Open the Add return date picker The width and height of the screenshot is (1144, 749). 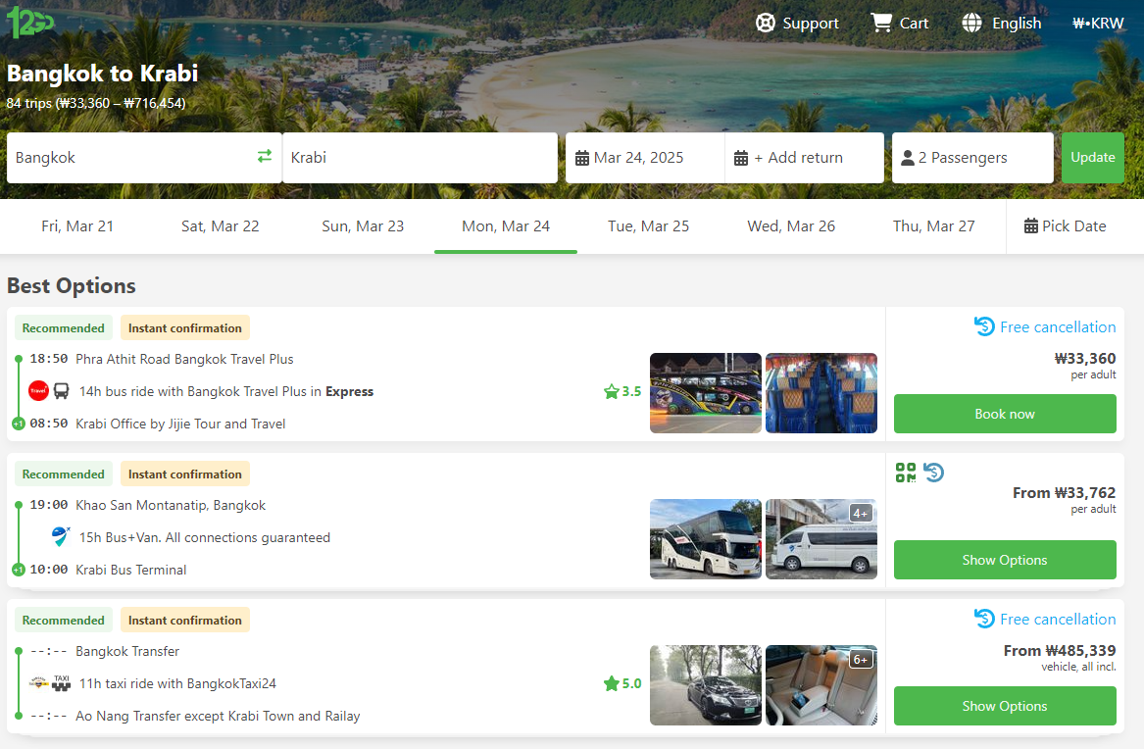click(804, 158)
